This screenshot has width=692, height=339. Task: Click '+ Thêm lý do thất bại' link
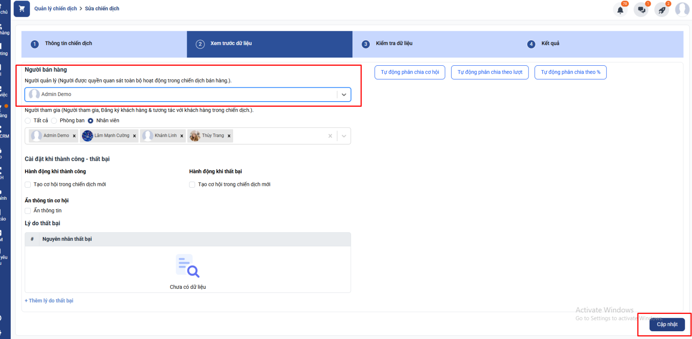point(49,301)
